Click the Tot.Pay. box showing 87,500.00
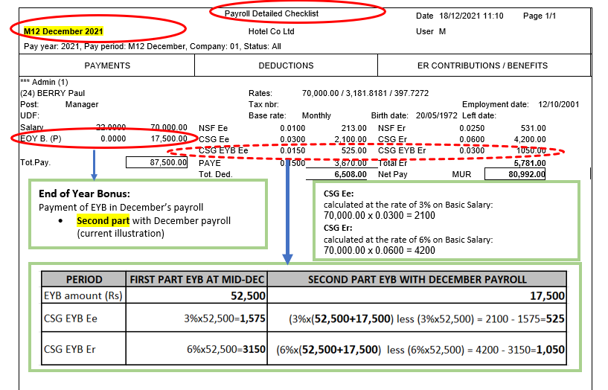Image resolution: width=608 pixels, height=390 pixels. pos(157,163)
